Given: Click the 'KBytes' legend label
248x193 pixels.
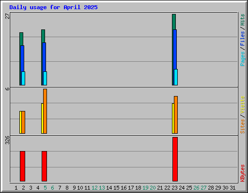Looking at the screenshot, I should point(242,173).
